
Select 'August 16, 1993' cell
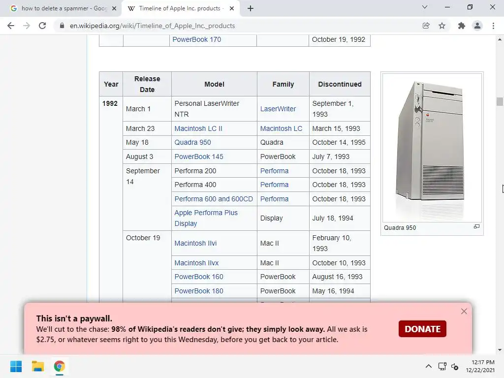[x=340, y=277]
